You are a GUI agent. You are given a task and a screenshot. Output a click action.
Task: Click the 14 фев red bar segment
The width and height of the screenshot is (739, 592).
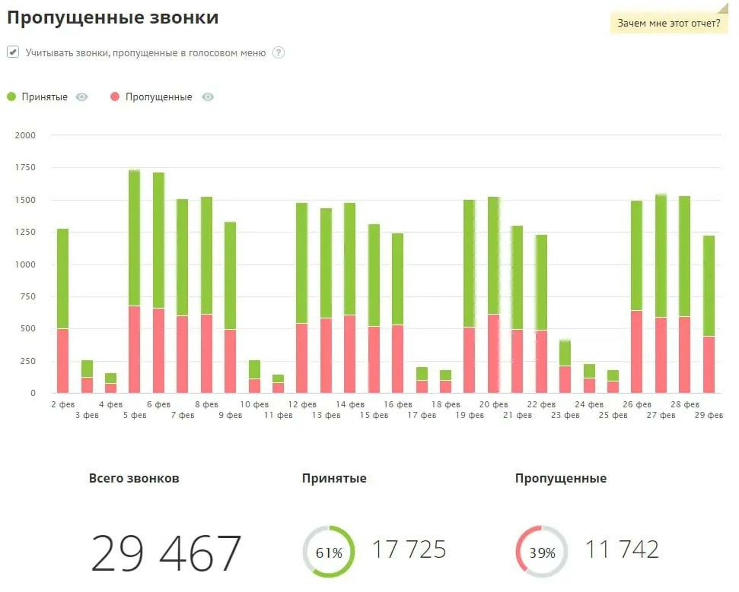(x=349, y=354)
